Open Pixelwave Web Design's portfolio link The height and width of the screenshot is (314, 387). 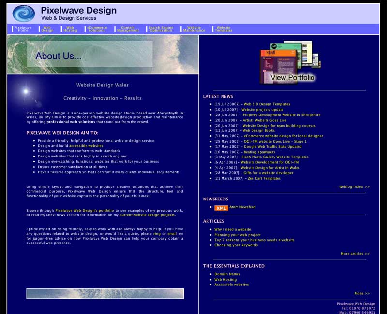(84, 211)
